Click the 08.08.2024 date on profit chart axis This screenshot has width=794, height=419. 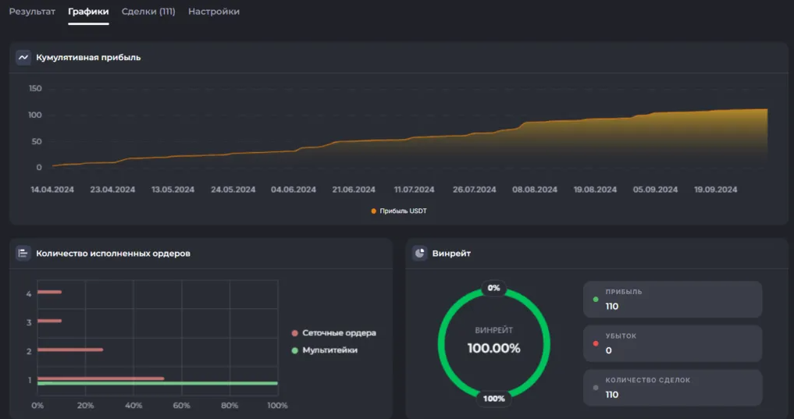[x=535, y=190]
